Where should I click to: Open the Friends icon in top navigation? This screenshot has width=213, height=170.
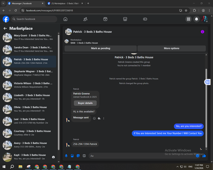(85, 19)
